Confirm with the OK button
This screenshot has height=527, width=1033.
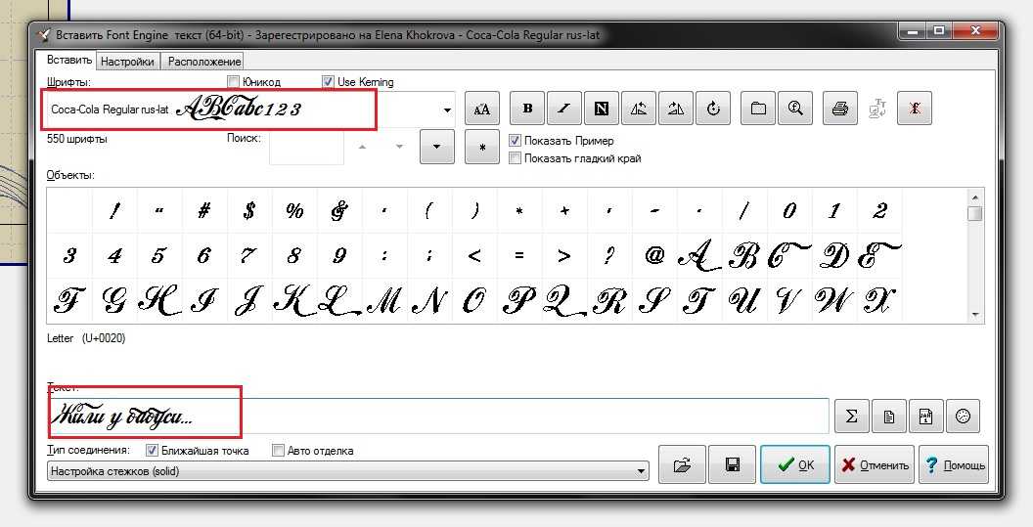[x=795, y=464]
